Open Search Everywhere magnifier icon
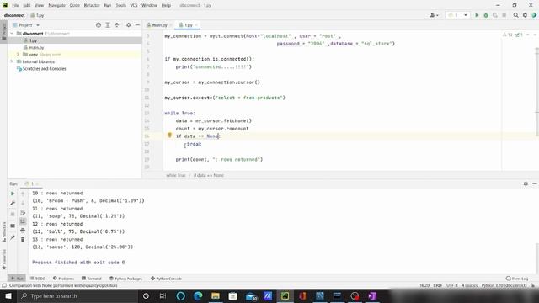539x303 pixels. coord(516,15)
